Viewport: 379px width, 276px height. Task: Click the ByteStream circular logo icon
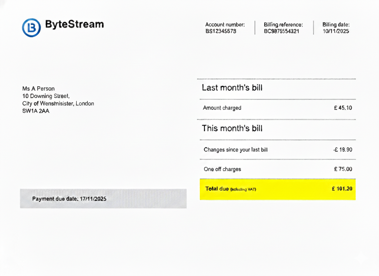(x=31, y=27)
